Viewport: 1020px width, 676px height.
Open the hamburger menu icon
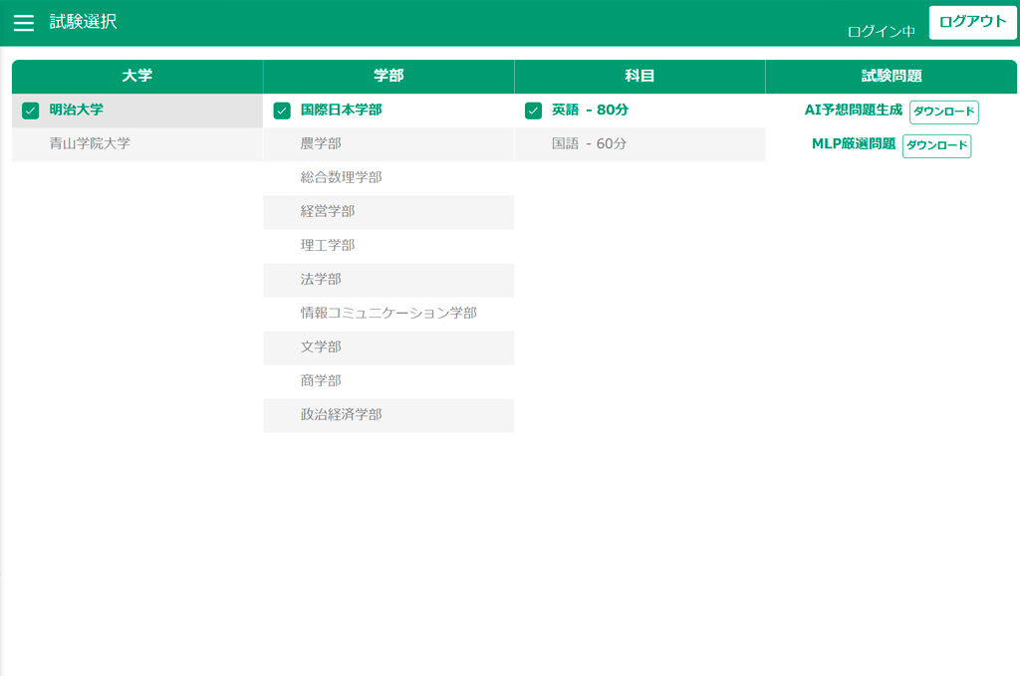click(x=23, y=23)
